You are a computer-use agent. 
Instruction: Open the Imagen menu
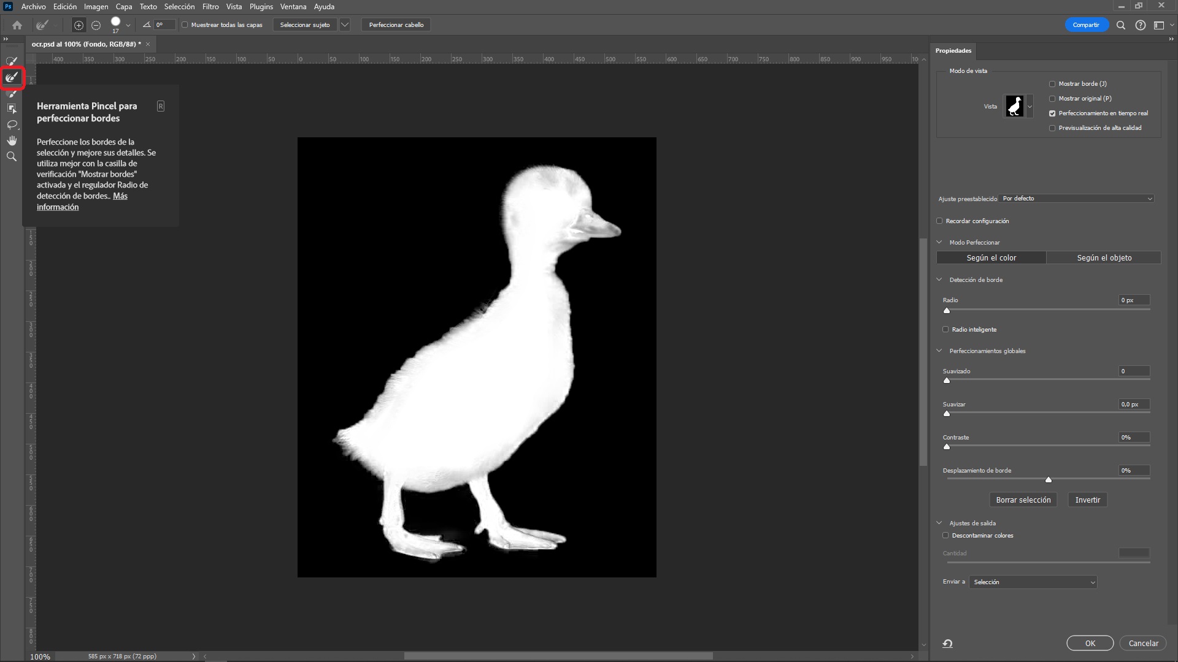tap(96, 7)
